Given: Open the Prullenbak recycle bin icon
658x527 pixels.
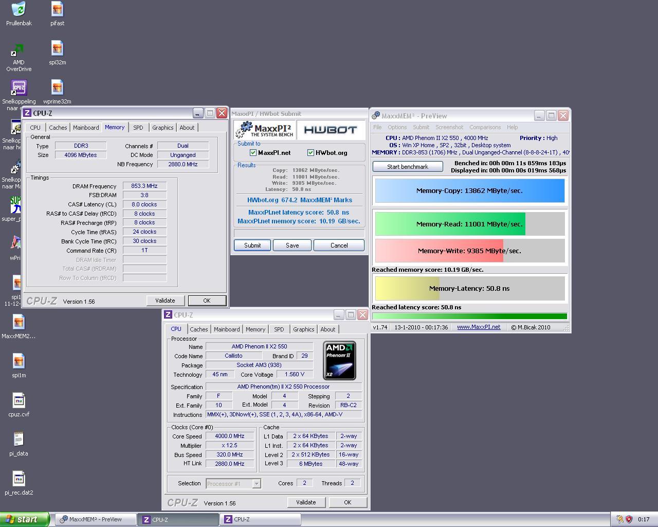Looking at the screenshot, I should click(x=19, y=9).
